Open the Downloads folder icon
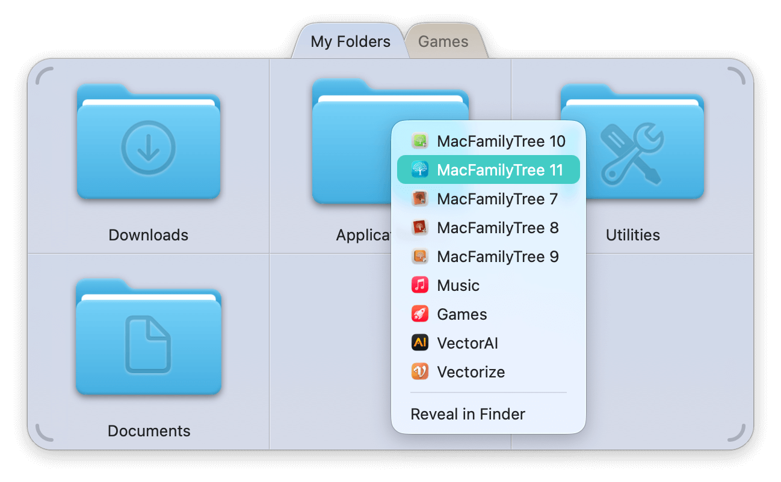 [148, 143]
